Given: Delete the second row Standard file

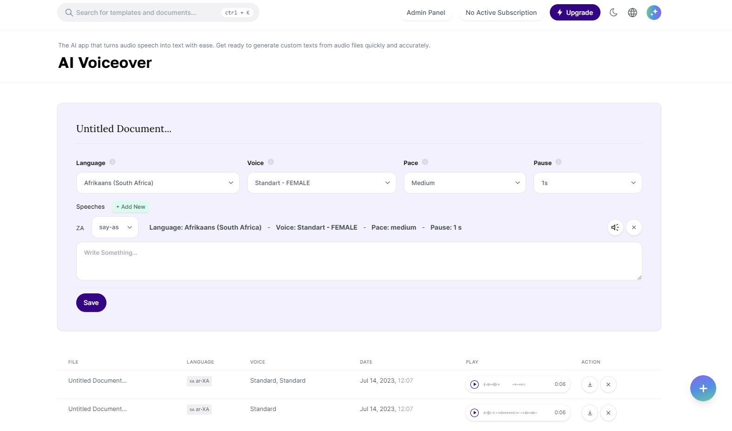Looking at the screenshot, I should (x=608, y=413).
